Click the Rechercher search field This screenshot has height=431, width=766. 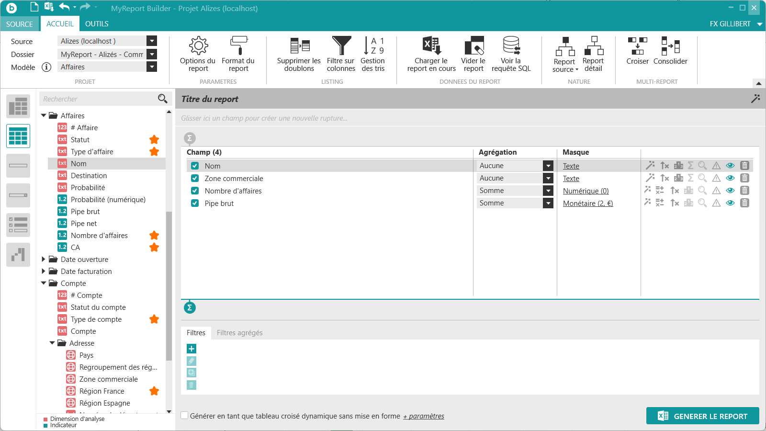99,99
